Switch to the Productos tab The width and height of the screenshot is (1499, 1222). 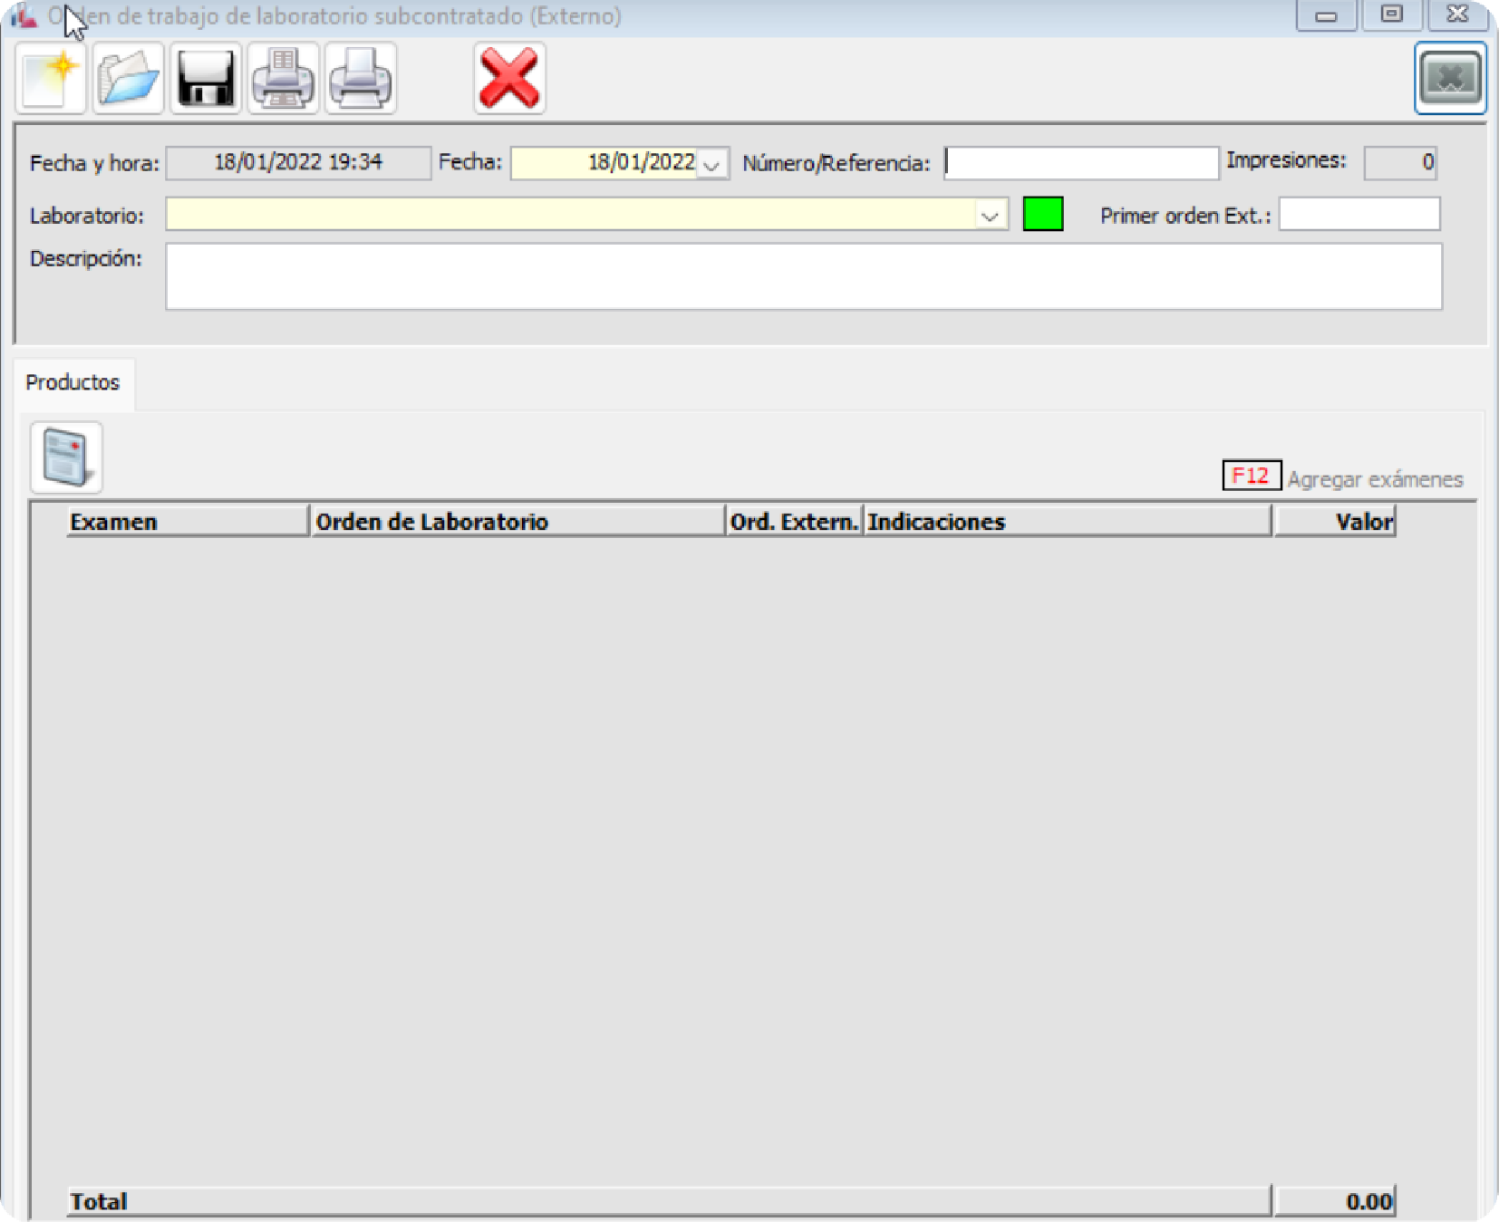[73, 382]
